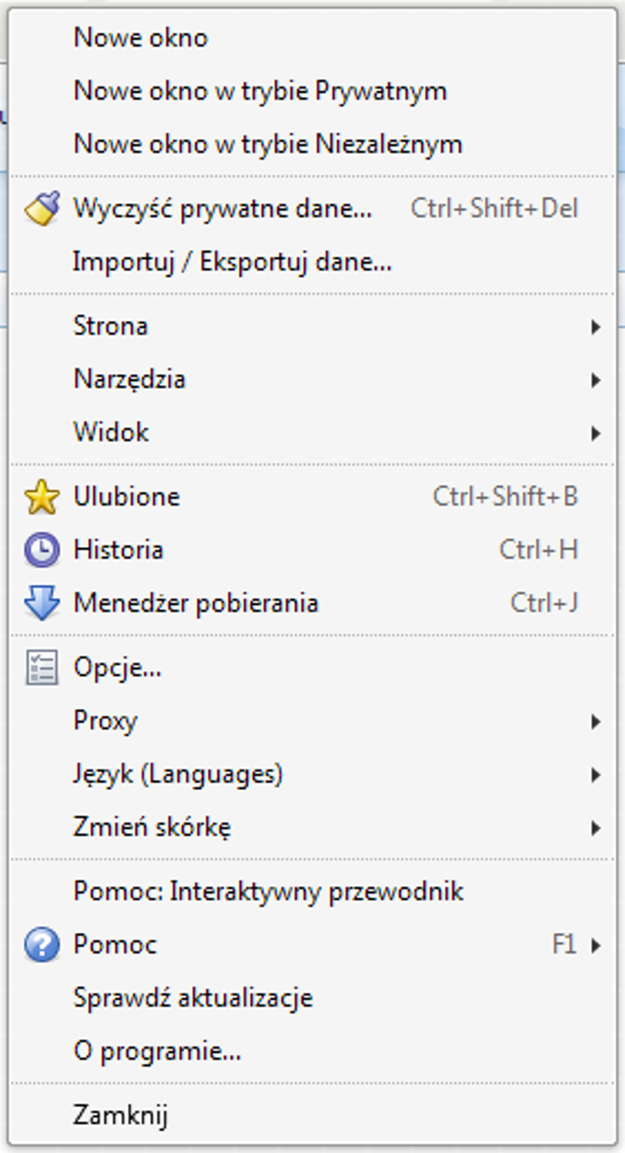Expand the Strona submenu arrow

point(597,326)
